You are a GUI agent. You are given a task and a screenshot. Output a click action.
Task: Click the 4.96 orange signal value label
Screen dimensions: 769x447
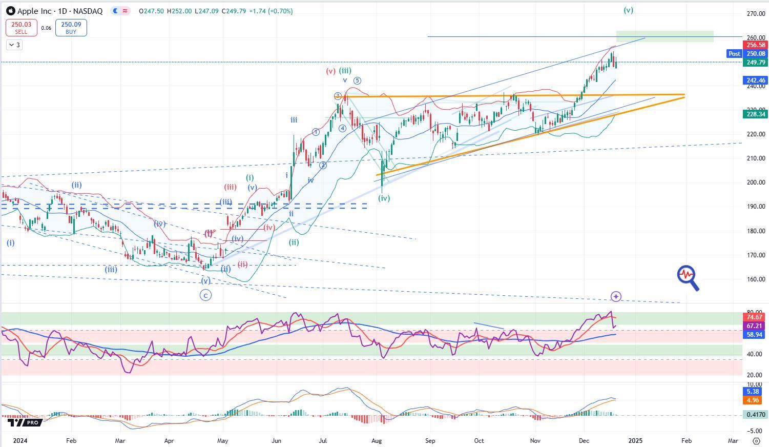tap(753, 400)
